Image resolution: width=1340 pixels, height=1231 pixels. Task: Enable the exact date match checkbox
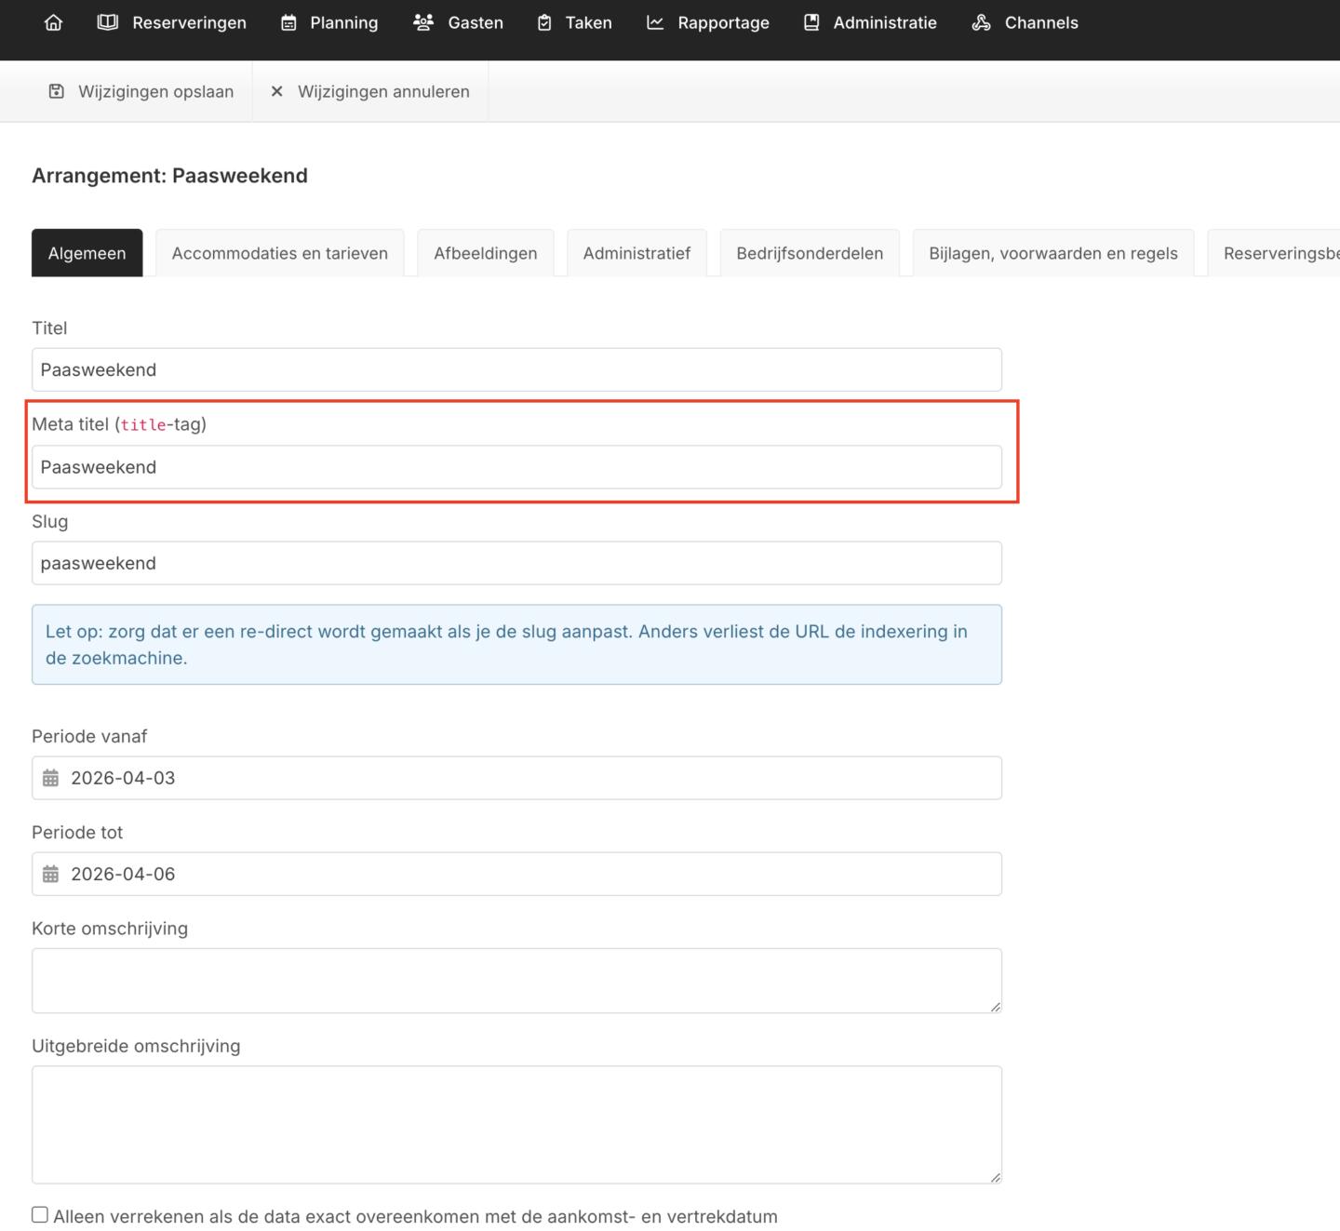pyautogui.click(x=40, y=1214)
